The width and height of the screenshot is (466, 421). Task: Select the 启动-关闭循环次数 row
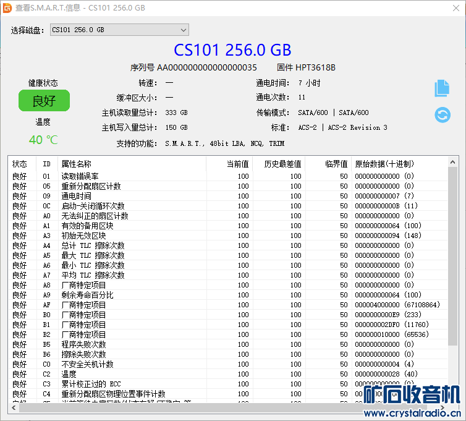pyautogui.click(x=227, y=206)
